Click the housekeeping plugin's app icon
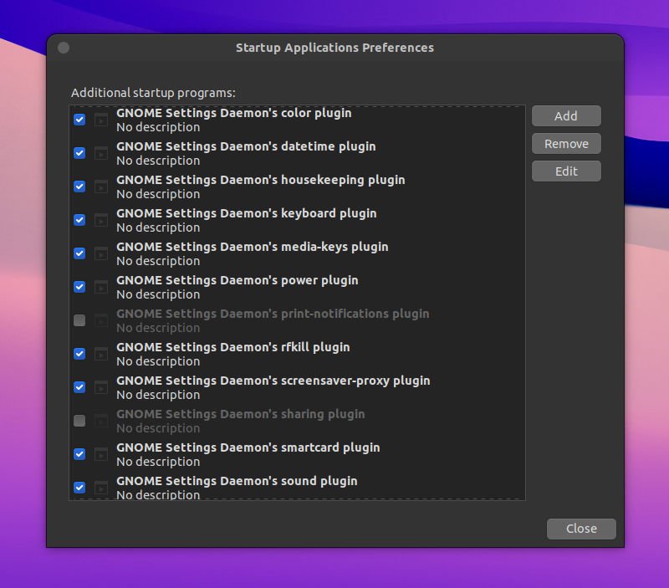The image size is (669, 588). [x=101, y=187]
